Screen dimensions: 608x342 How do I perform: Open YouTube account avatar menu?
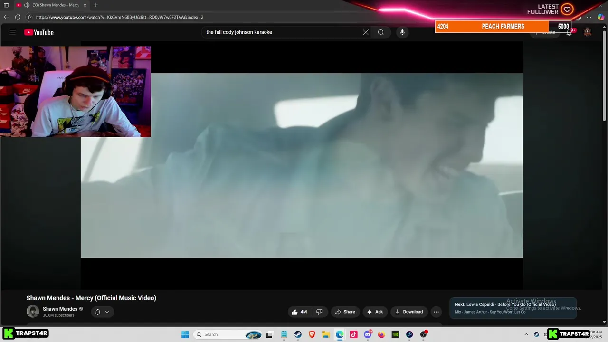(x=588, y=32)
